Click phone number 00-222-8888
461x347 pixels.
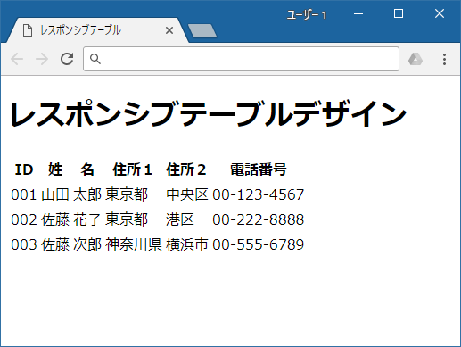[x=259, y=219]
